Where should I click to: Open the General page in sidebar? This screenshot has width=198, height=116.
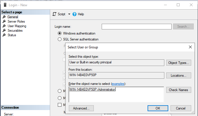tap(13, 17)
